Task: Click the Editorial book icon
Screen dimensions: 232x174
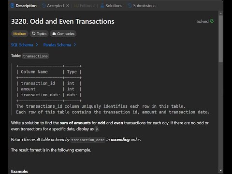Action: 76,6
